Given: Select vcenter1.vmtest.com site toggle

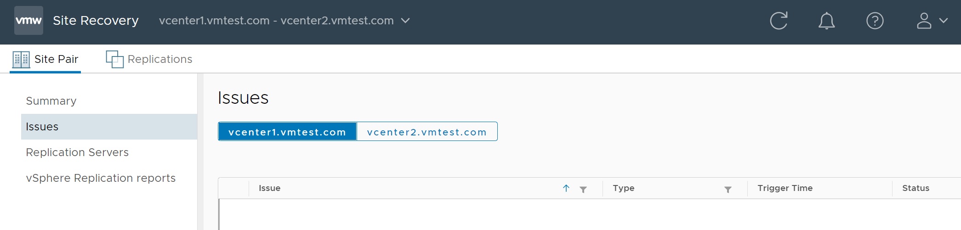Looking at the screenshot, I should coord(287,132).
